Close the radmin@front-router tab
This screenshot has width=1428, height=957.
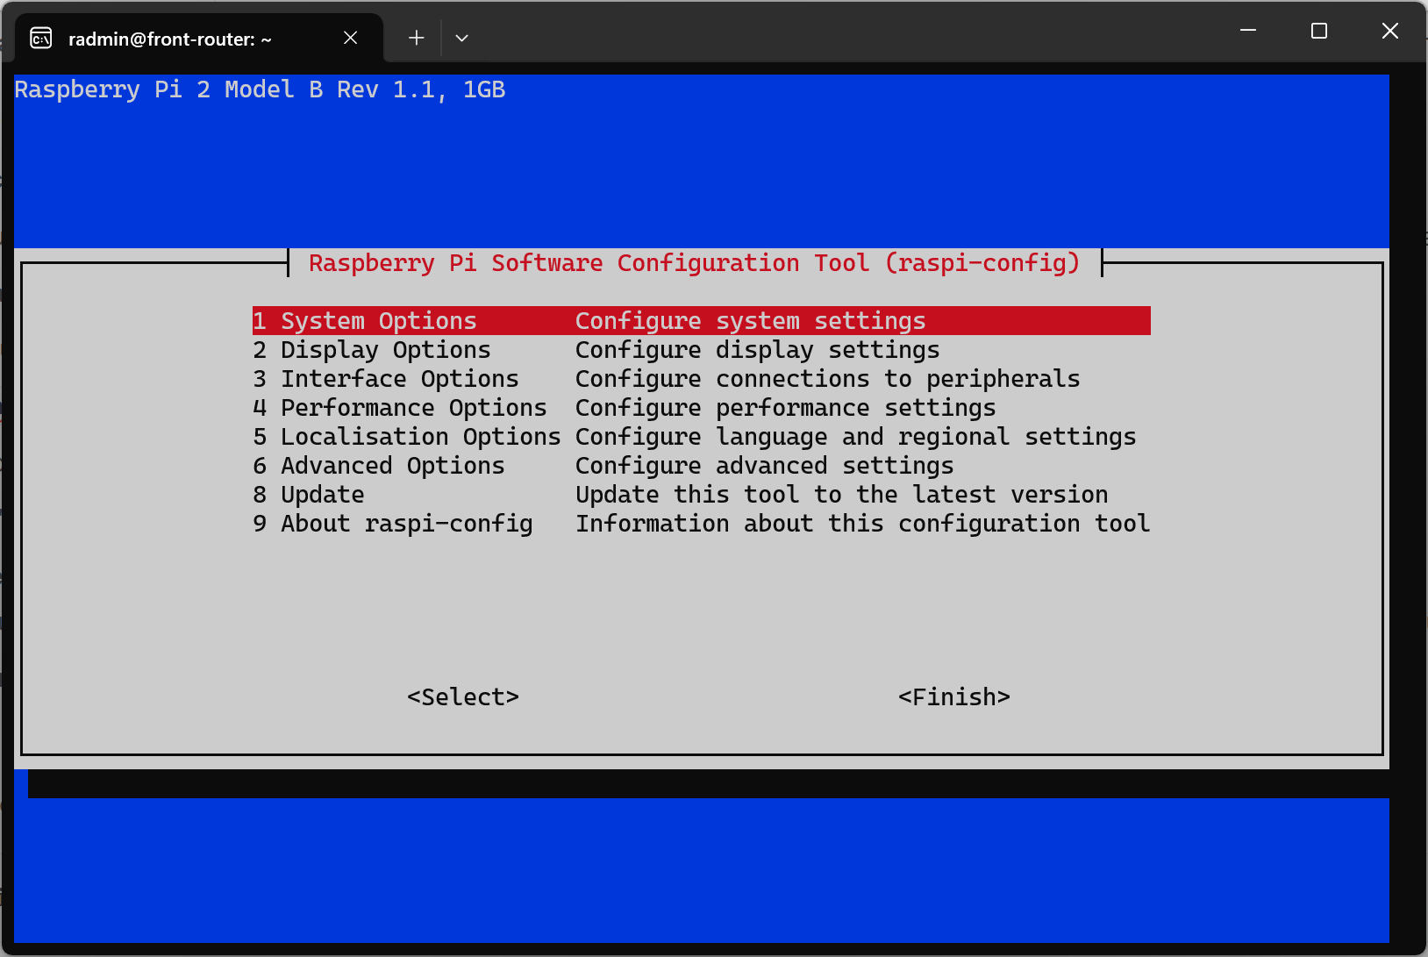pyautogui.click(x=350, y=38)
